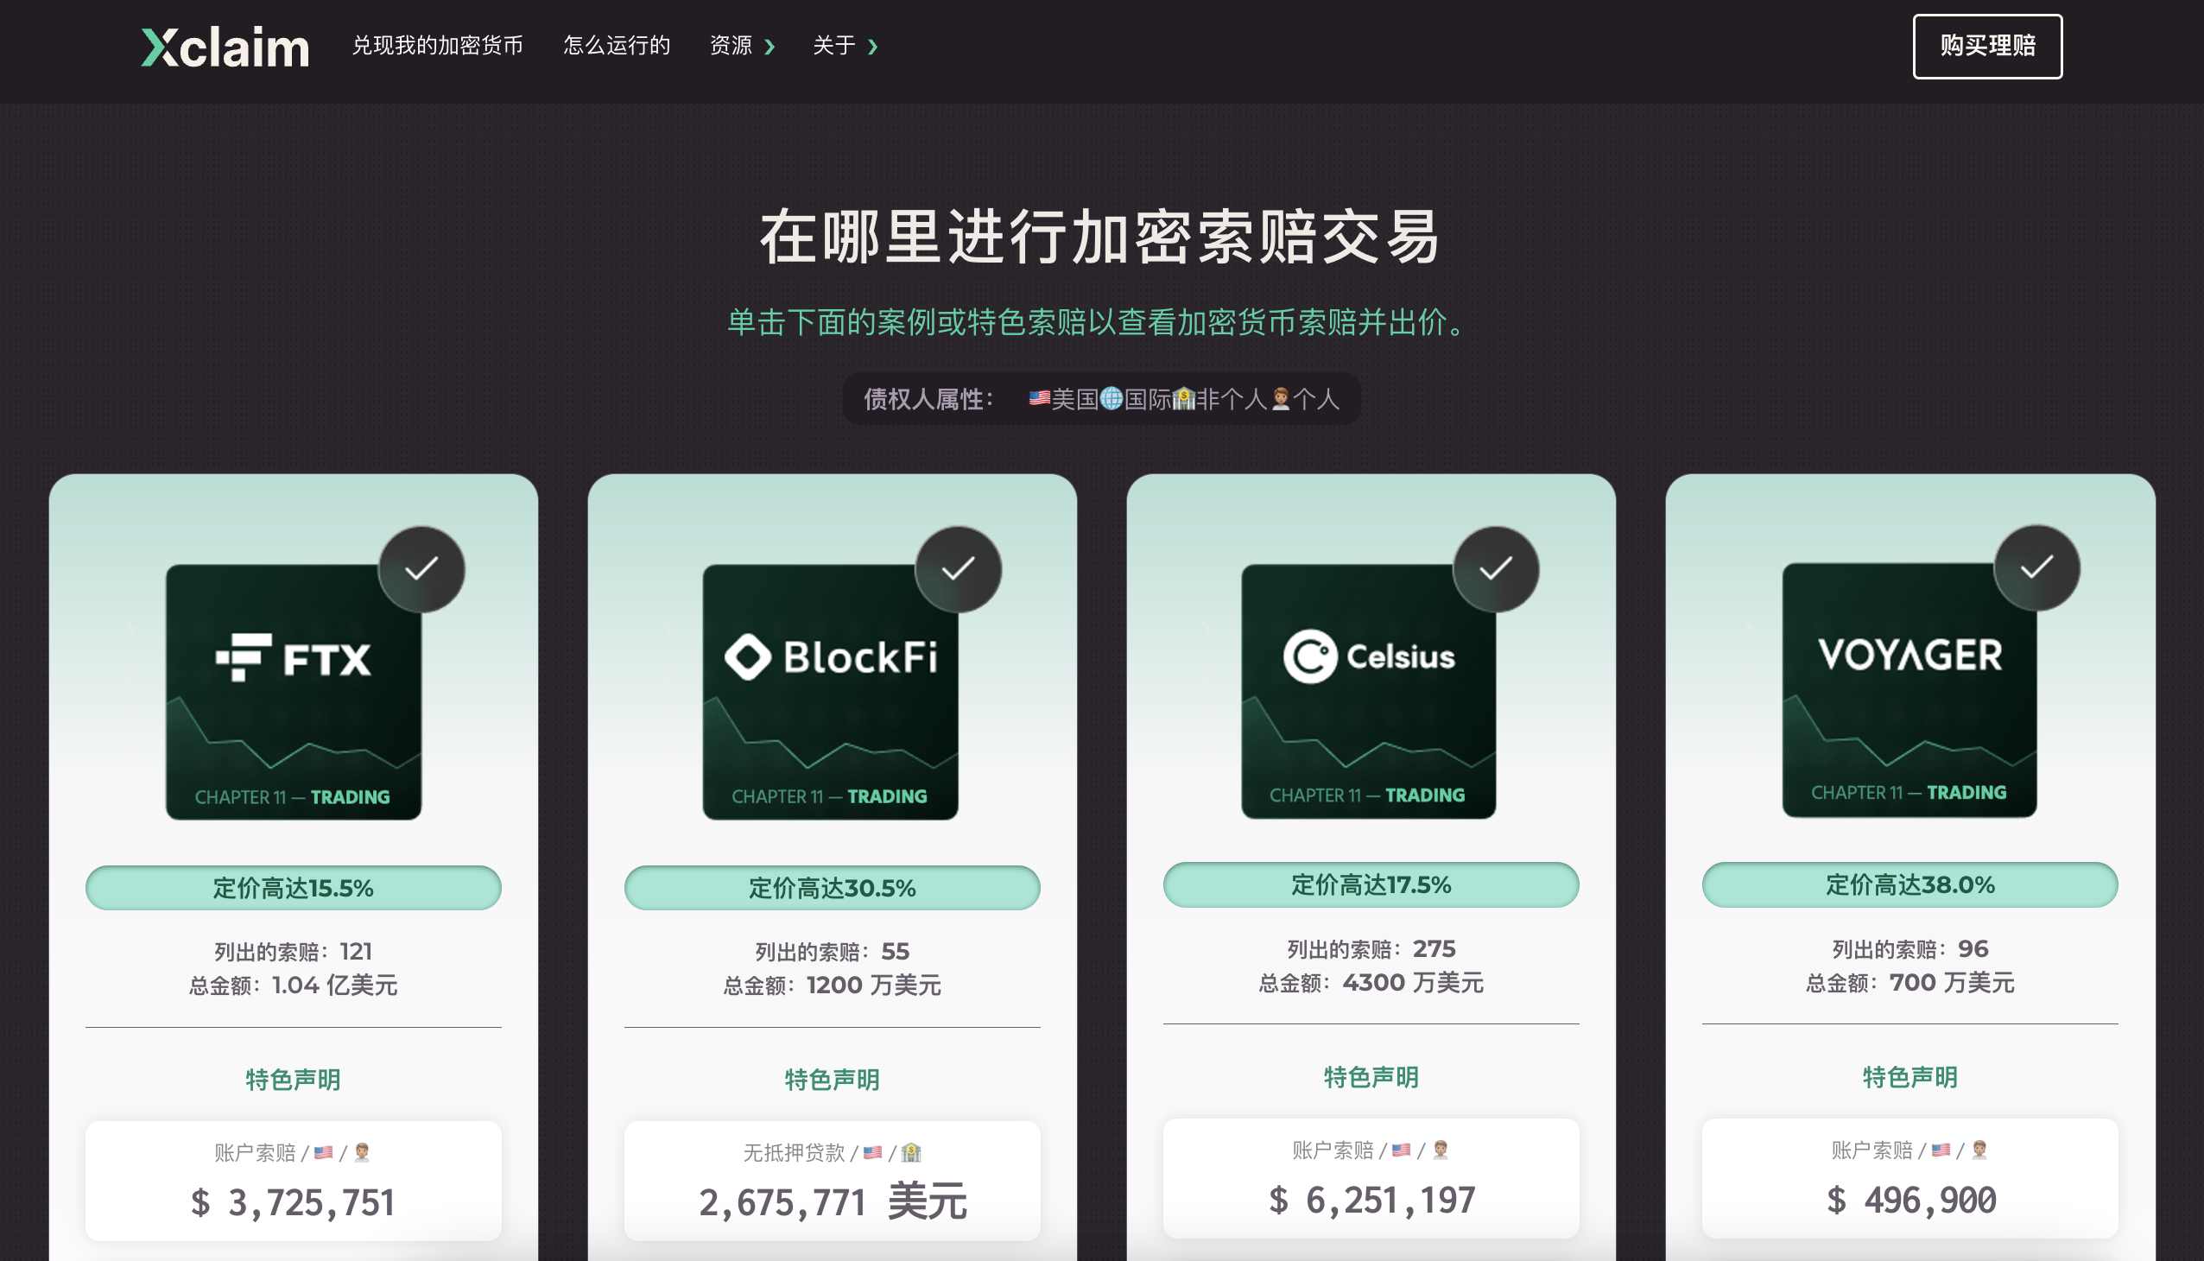Click the US flag icon in 无抵押贷款 row
The image size is (2204, 1261).
tap(873, 1153)
